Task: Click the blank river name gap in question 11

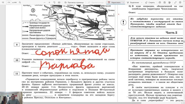Action: (x=43, y=95)
